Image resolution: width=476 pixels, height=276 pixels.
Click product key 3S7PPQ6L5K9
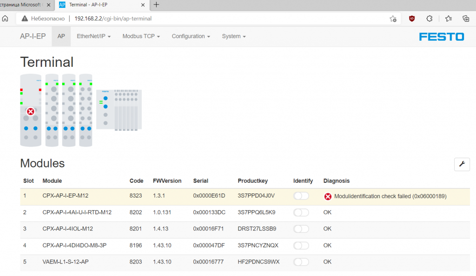257,212
